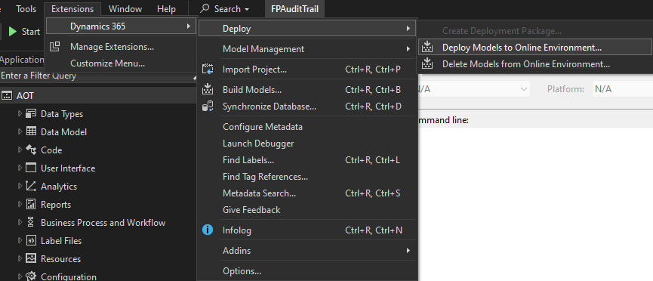653x281 pixels.
Task: Click the Application Explorer panel title
Action: point(22,60)
